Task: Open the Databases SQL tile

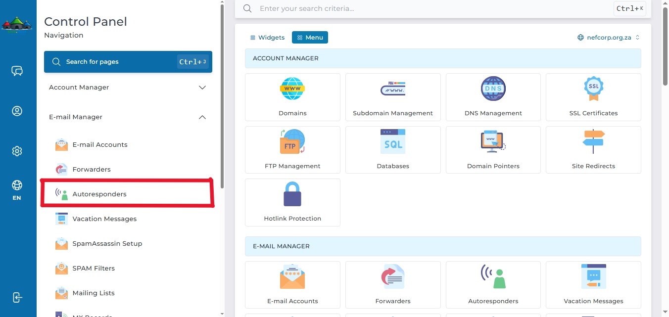Action: [393, 150]
